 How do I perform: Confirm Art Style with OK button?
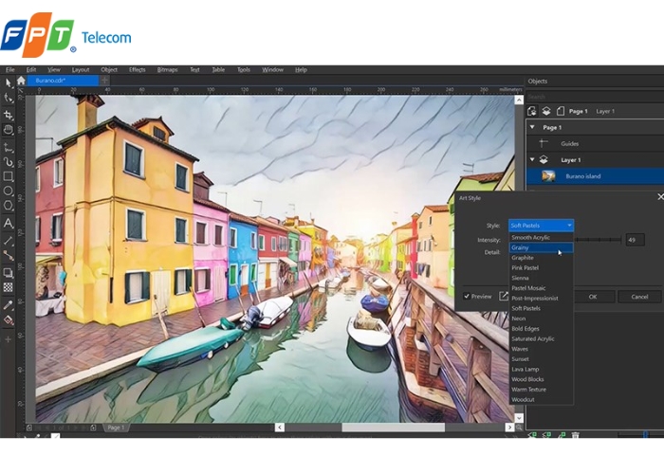point(593,297)
